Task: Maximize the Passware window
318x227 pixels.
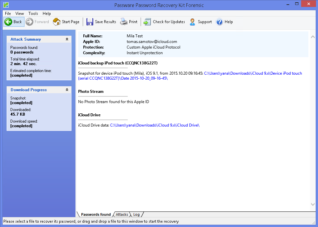Action: pos(297,4)
